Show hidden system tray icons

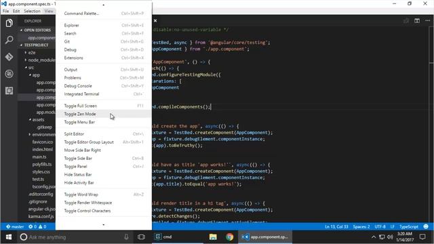(374, 237)
